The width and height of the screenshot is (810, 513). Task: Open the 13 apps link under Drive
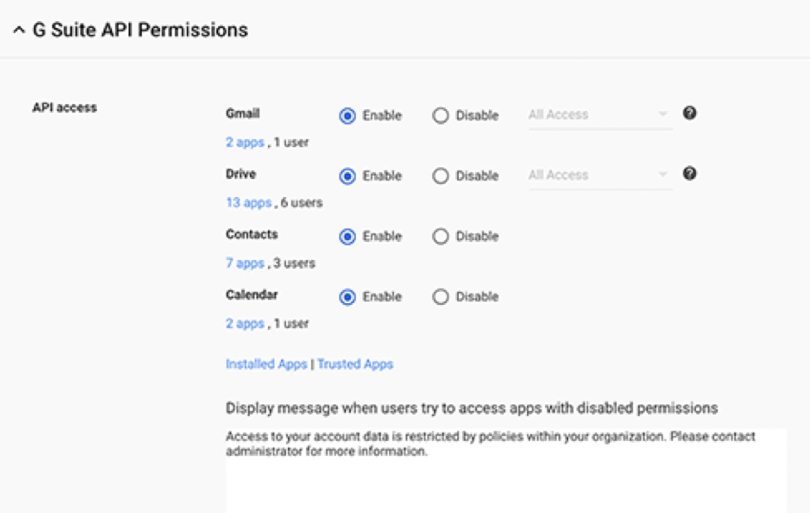click(248, 203)
